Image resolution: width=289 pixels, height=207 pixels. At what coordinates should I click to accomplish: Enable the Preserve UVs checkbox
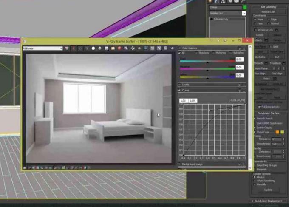(255, 30)
